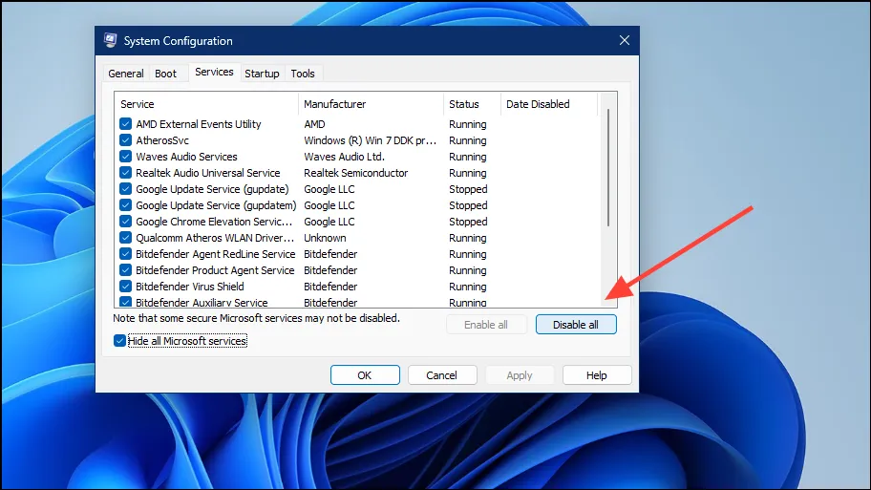Open the Boot tab
This screenshot has width=871, height=490.
point(165,74)
